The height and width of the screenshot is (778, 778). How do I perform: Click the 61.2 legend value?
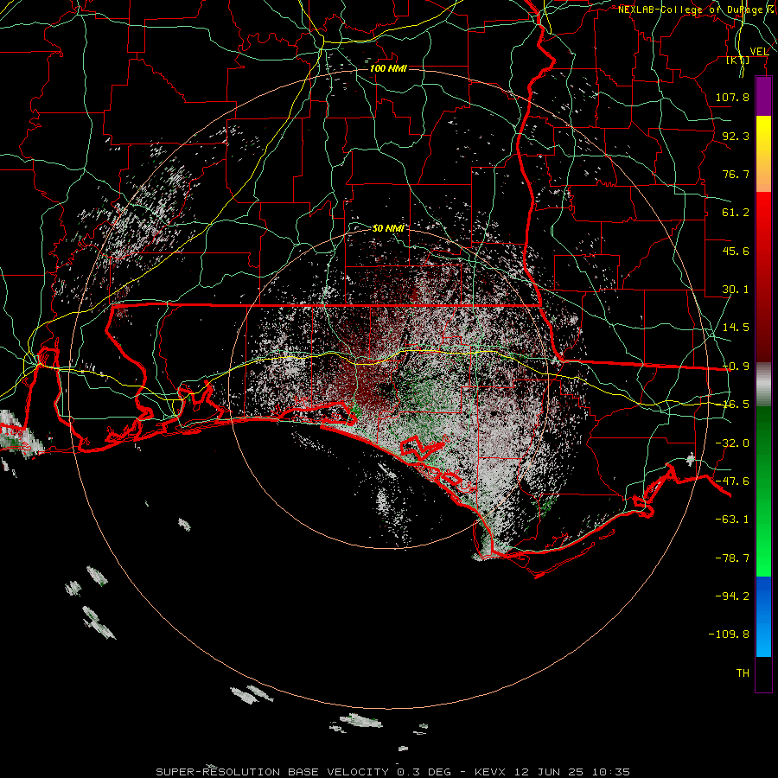[736, 213]
